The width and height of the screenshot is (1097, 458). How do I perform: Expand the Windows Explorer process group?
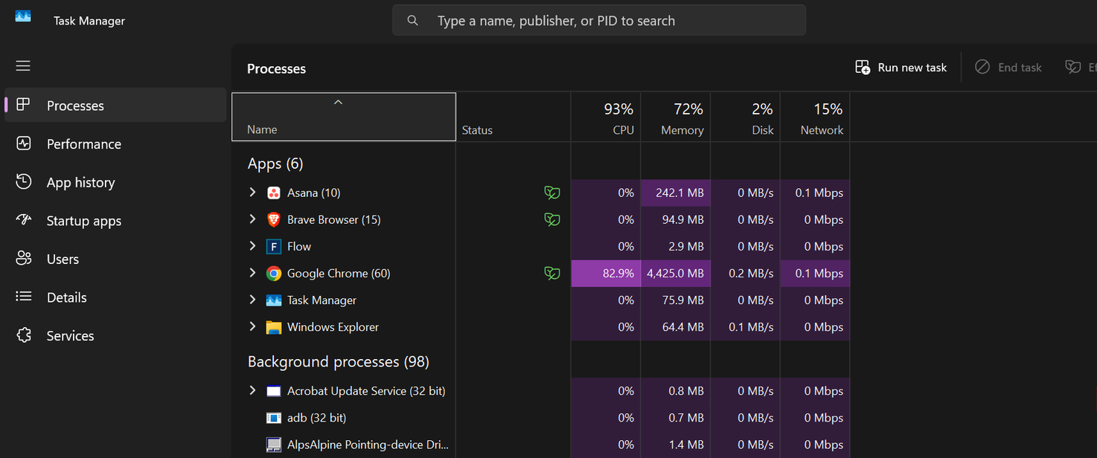[252, 326]
